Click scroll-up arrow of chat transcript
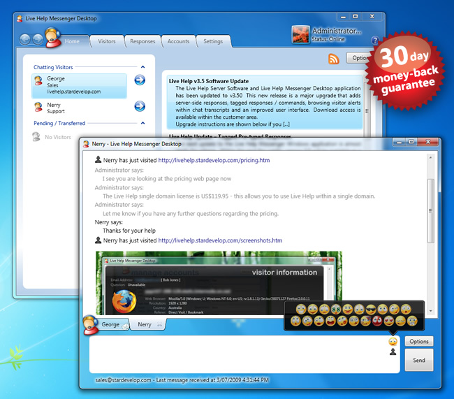This screenshot has width=454, height=399. [430, 157]
